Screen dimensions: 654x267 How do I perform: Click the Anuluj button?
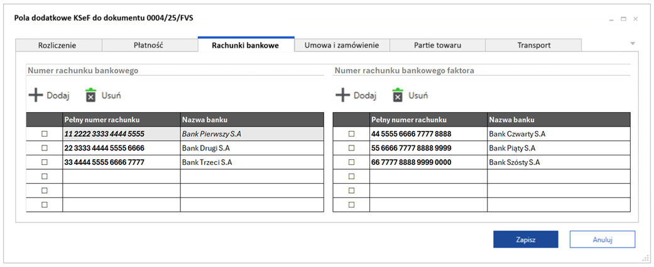(x=602, y=239)
